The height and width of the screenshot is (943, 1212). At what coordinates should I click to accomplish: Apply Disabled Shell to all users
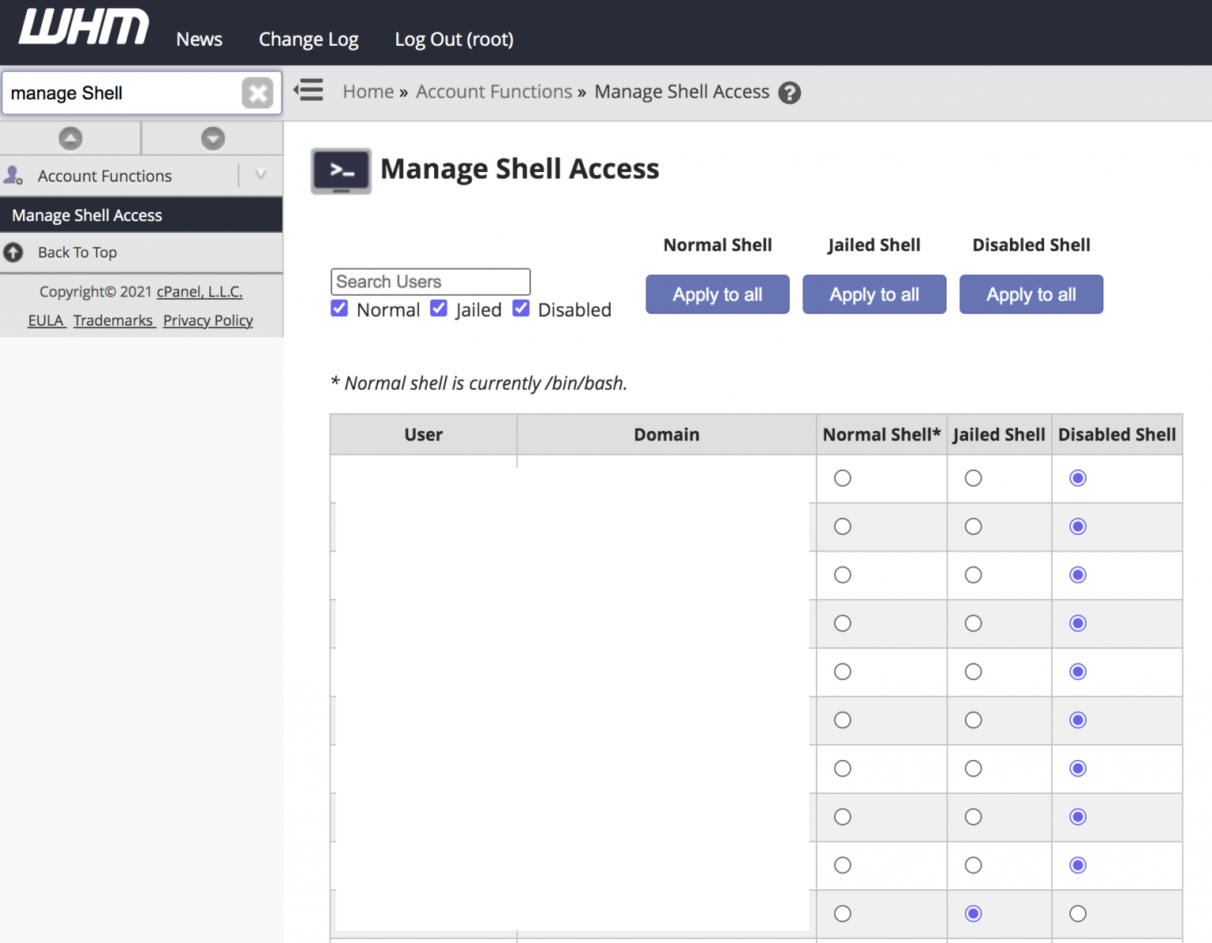pos(1031,294)
